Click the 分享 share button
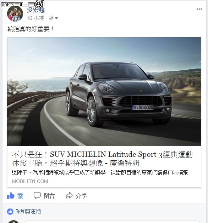The width and height of the screenshot is (208, 223). pyautogui.click(x=76, y=196)
